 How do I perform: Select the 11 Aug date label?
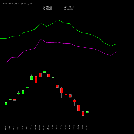click(57, 128)
